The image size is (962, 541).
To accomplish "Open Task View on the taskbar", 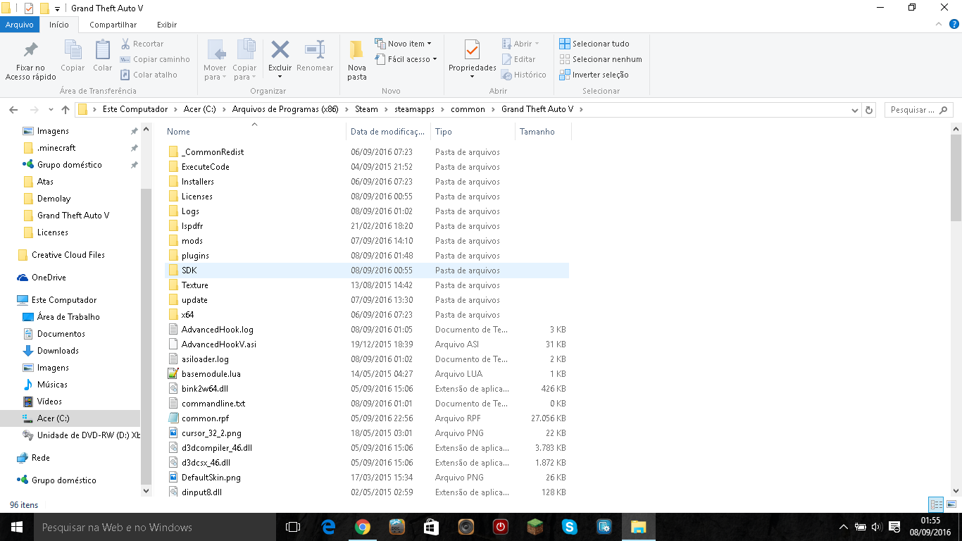I will pos(293,527).
